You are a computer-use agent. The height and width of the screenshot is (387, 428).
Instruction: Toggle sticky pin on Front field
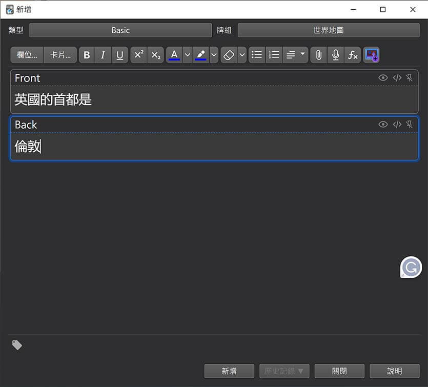pos(409,78)
